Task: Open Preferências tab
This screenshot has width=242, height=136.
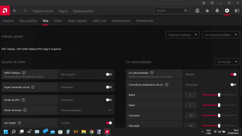Action: click(x=144, y=21)
